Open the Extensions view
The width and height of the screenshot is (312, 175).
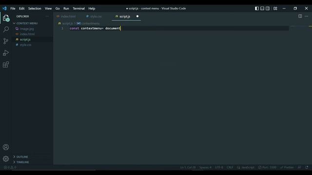[6, 65]
